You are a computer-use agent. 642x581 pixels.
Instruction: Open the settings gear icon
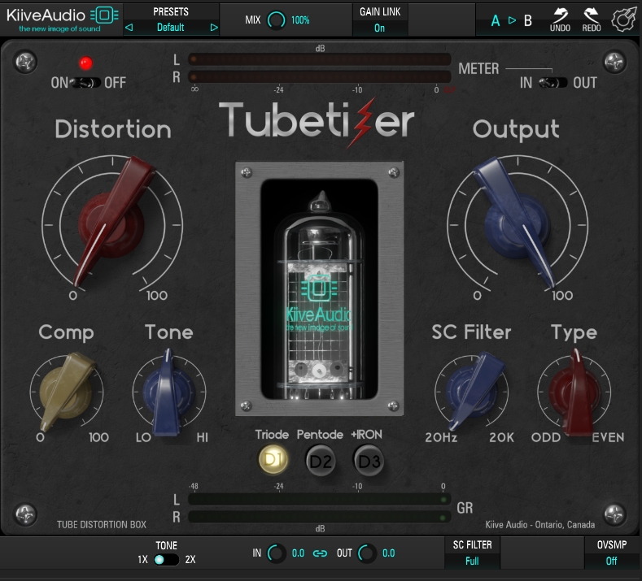pos(624,19)
